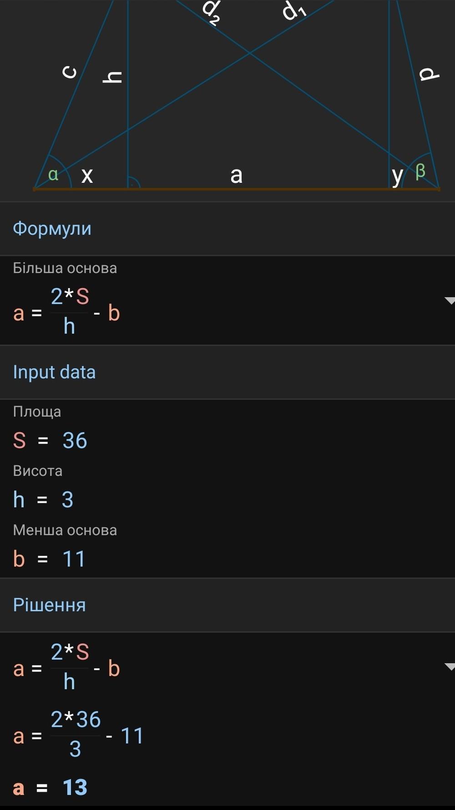Tap height label h in diagram
Viewport: 455px width, 810px height.
coord(113,77)
